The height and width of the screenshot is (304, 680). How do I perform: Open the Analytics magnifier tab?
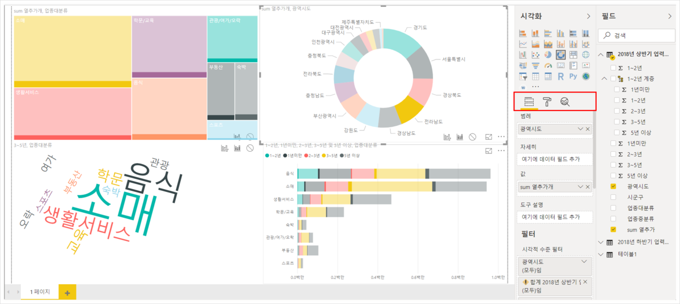(x=565, y=102)
